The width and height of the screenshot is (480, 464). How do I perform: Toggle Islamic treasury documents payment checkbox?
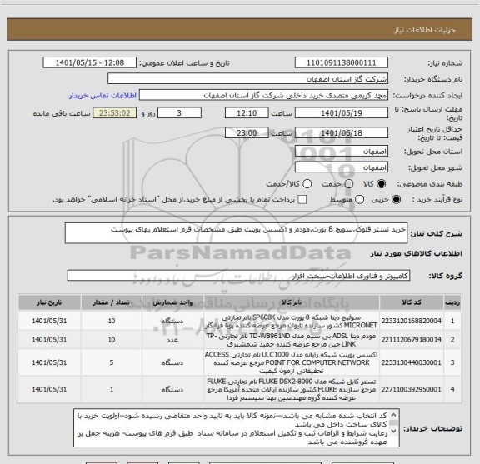pos(302,200)
